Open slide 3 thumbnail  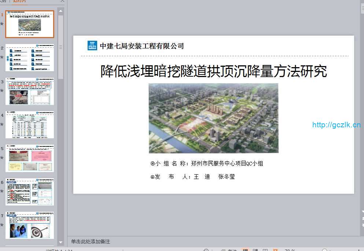30,91
